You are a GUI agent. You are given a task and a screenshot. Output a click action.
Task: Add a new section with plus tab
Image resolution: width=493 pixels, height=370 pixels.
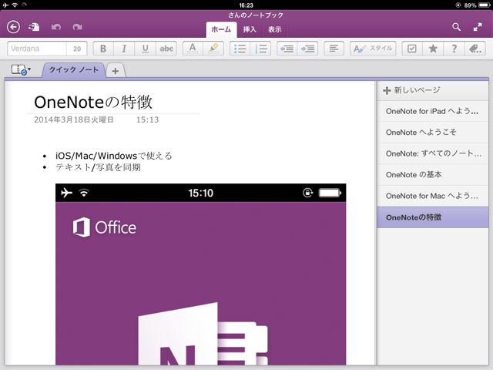point(116,71)
